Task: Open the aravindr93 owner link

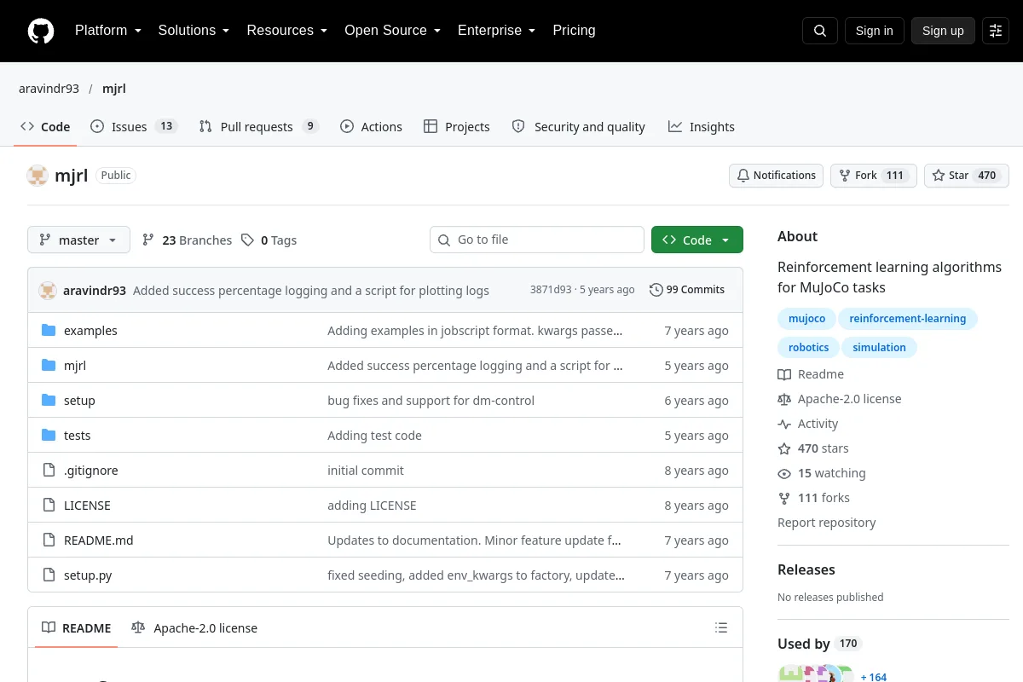Action: coord(49,89)
